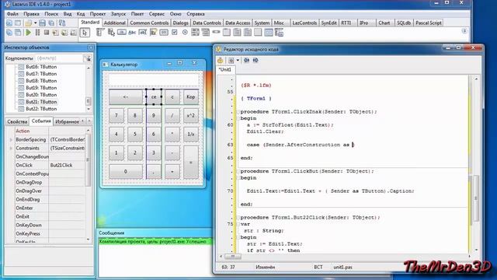Click the '<-' backspace button on calculator form
The height and width of the screenshot is (280, 497).
[126, 96]
